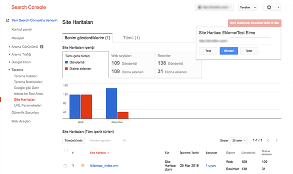Click Tümünü İndir button

73,140
